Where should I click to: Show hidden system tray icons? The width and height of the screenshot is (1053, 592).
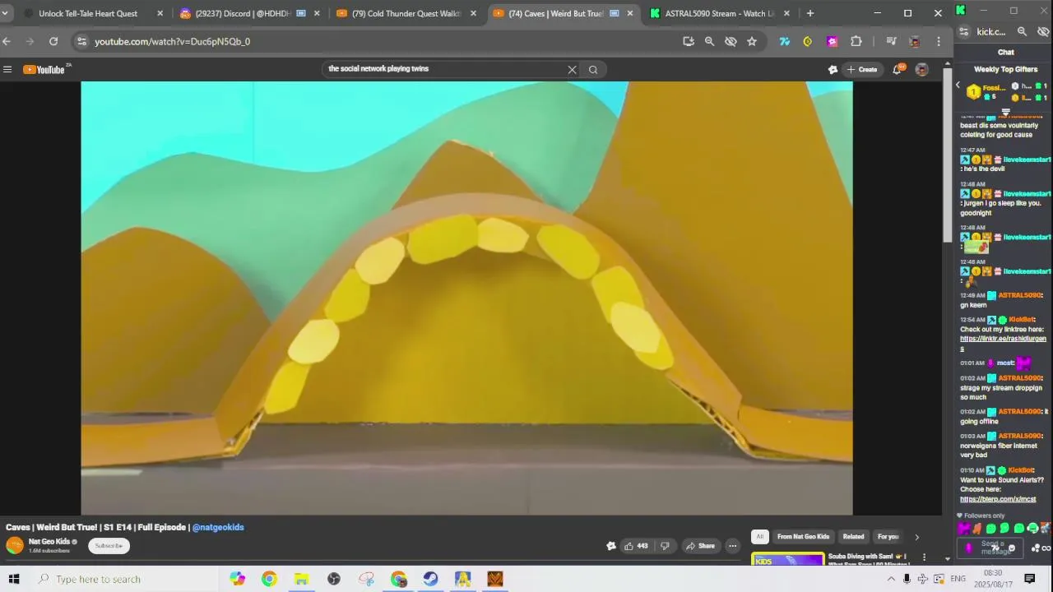pyautogui.click(x=890, y=579)
